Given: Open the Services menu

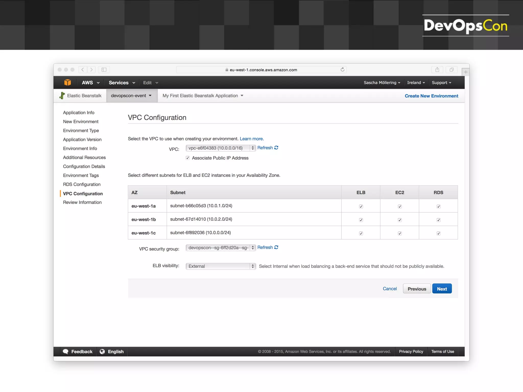Looking at the screenshot, I should pyautogui.click(x=122, y=83).
